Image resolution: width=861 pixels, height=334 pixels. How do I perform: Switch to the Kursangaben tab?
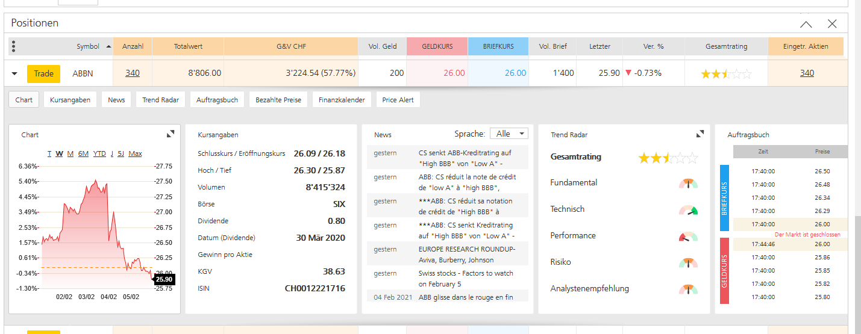click(70, 100)
